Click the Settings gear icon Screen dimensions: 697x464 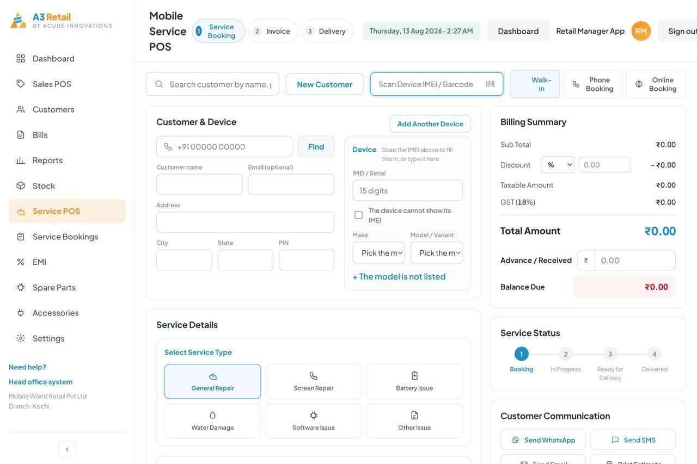pyautogui.click(x=21, y=338)
